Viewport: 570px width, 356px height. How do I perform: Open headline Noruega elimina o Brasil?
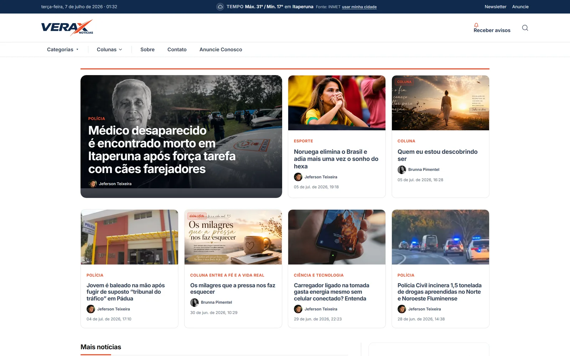click(x=336, y=159)
